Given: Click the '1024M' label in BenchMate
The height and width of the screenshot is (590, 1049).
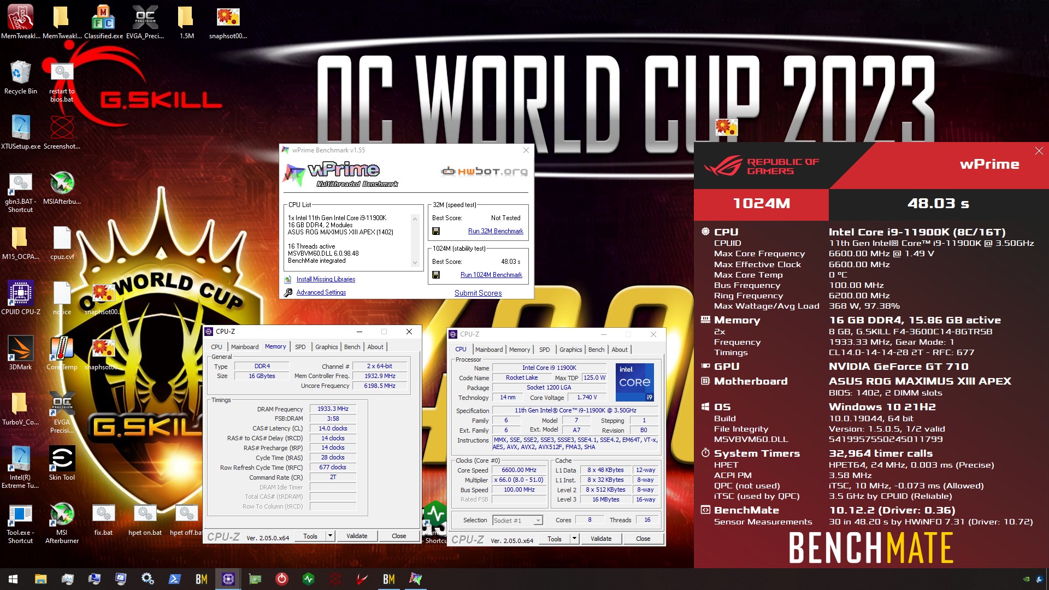Looking at the screenshot, I should coord(761,204).
